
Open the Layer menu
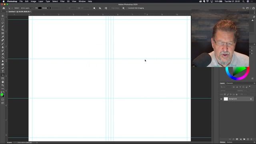[x=41, y=1]
